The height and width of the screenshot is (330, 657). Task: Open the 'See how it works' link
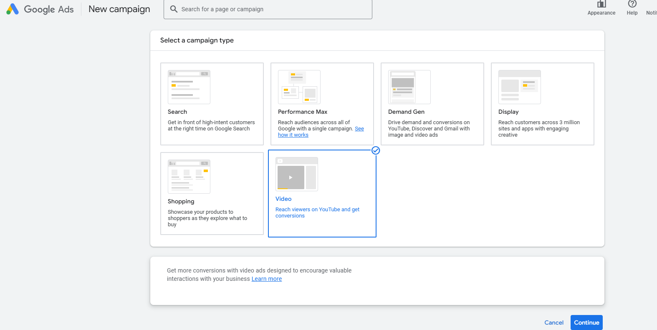pos(293,135)
